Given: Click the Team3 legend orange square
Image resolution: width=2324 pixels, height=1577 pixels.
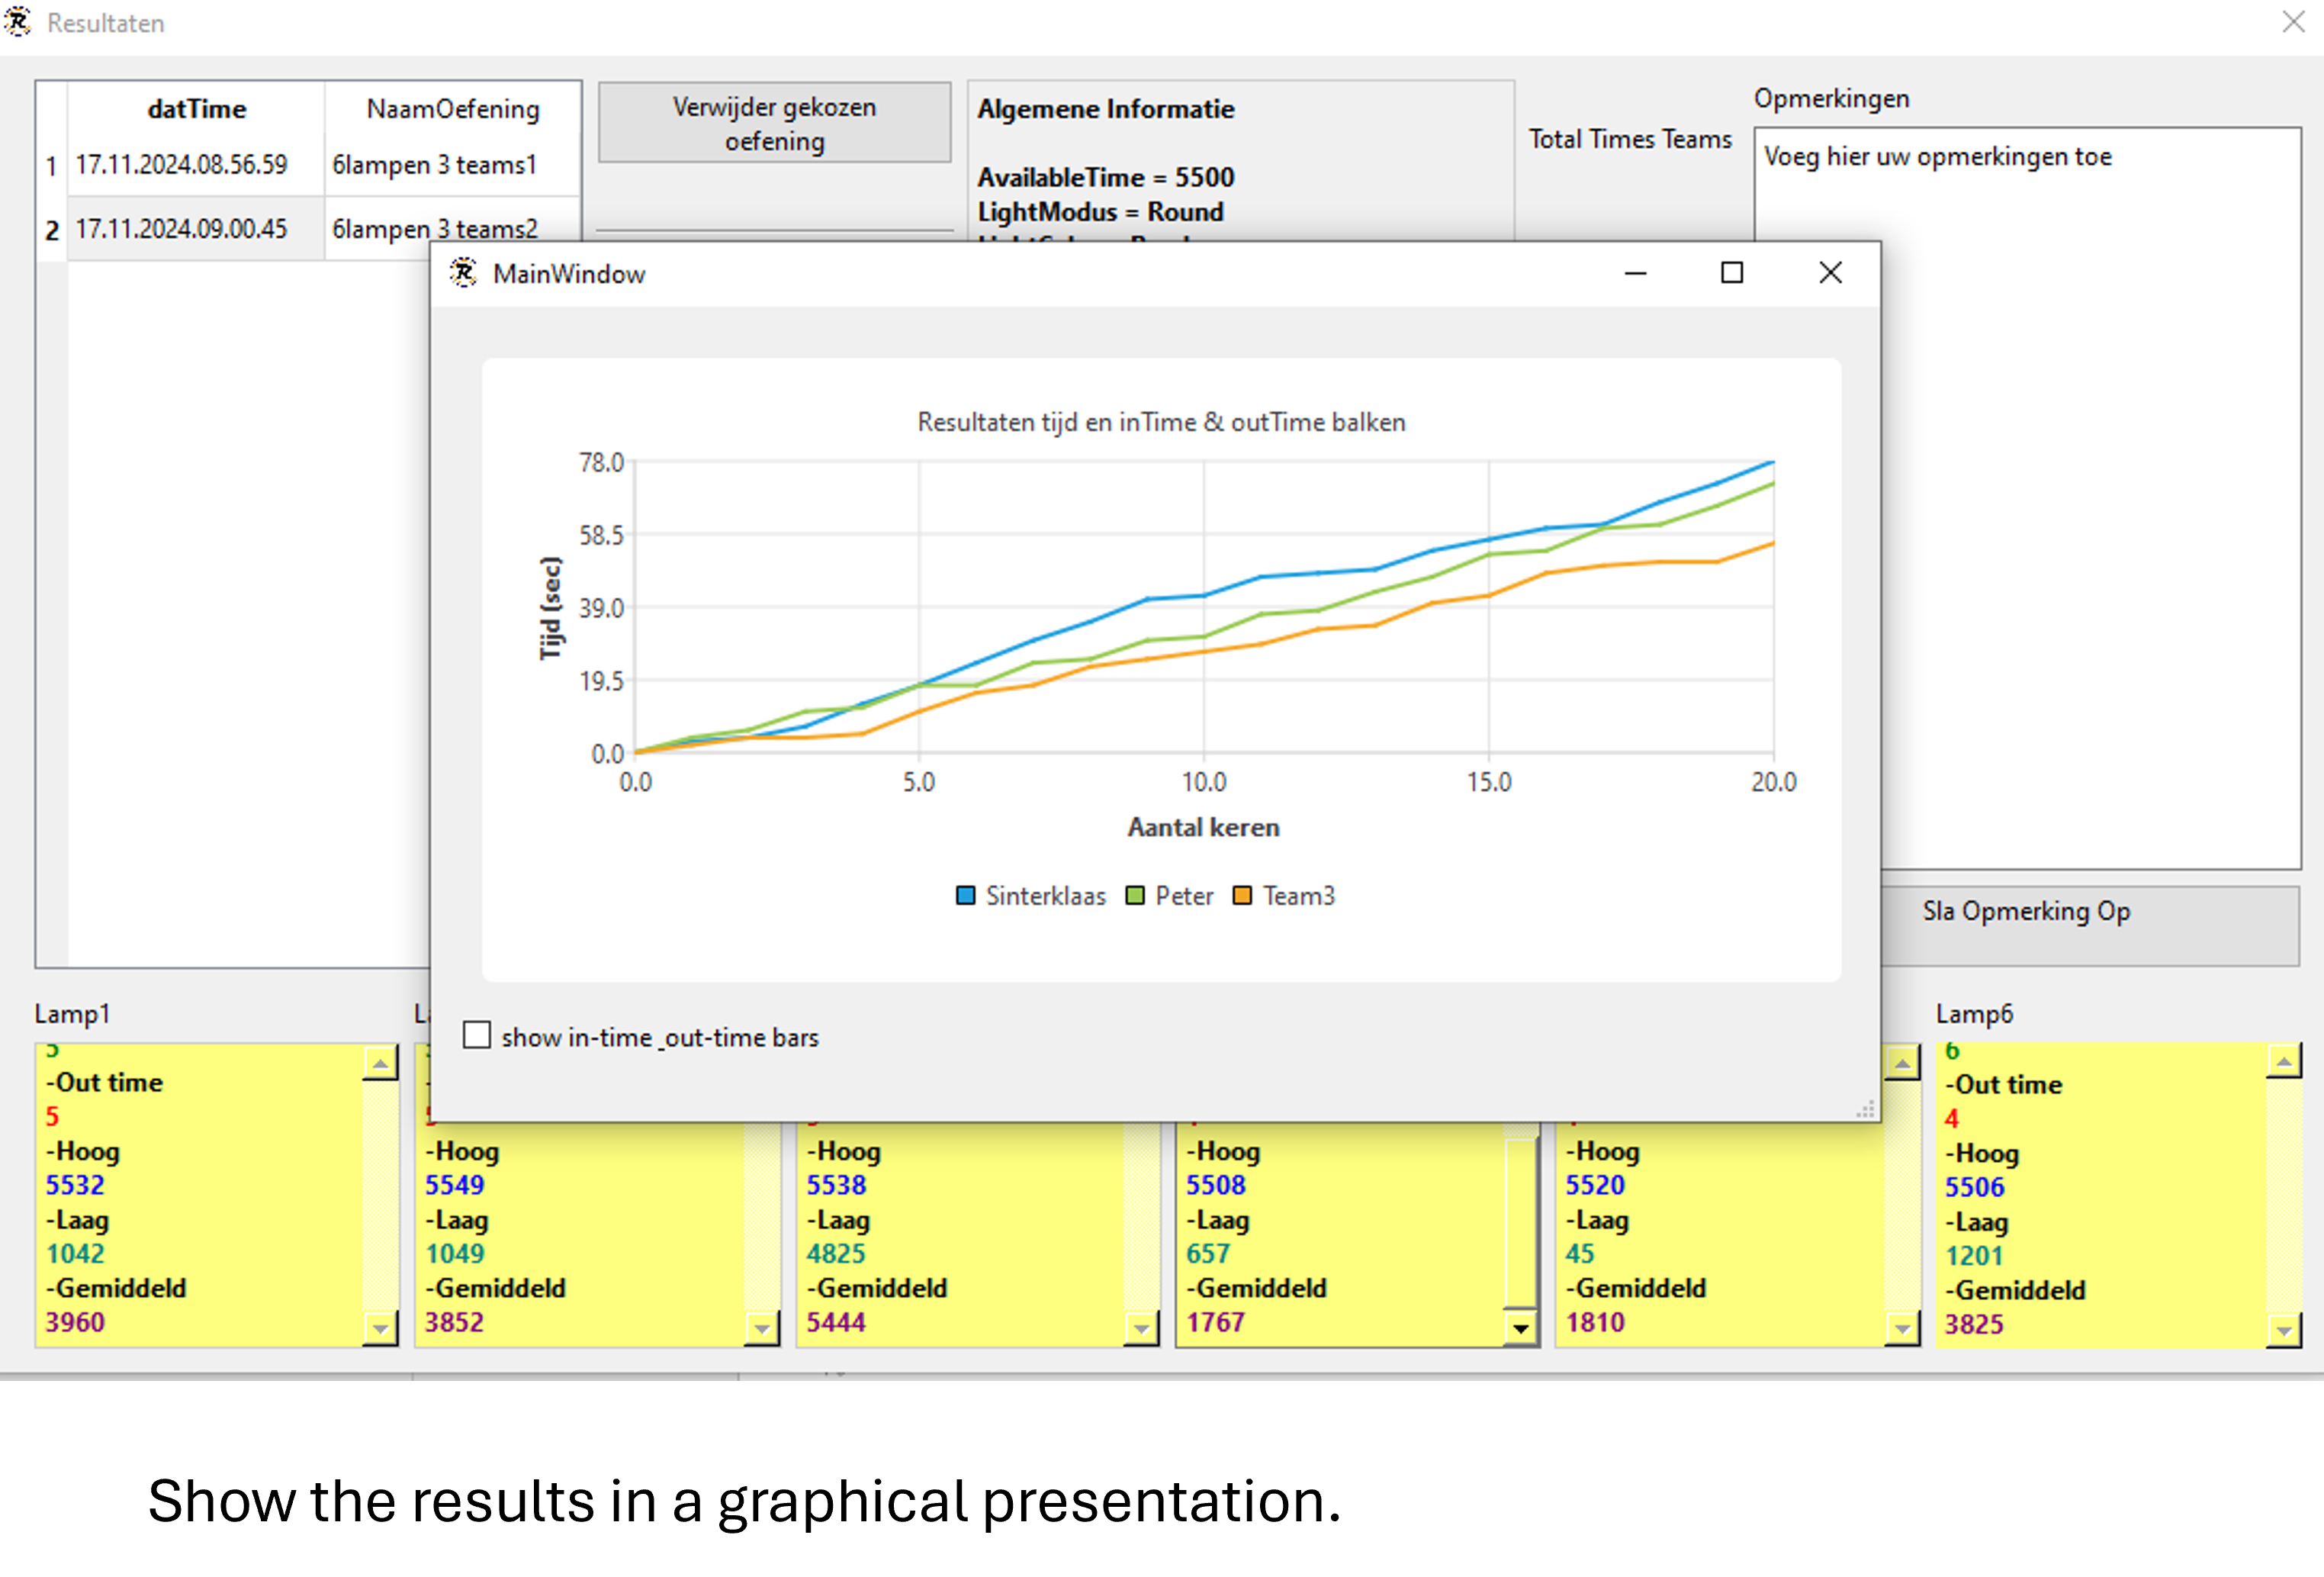Looking at the screenshot, I should [1243, 896].
